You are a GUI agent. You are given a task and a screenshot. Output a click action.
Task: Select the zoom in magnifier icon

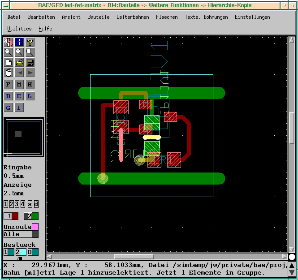(9, 52)
